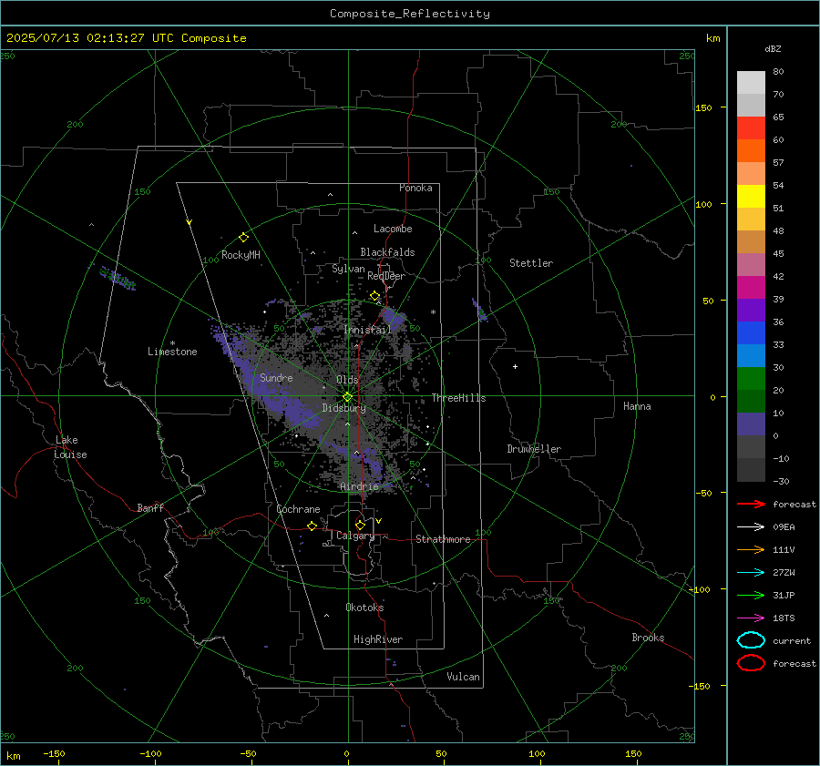Click the red 60 dBZ color swatch
The height and width of the screenshot is (766, 820).
click(x=751, y=128)
